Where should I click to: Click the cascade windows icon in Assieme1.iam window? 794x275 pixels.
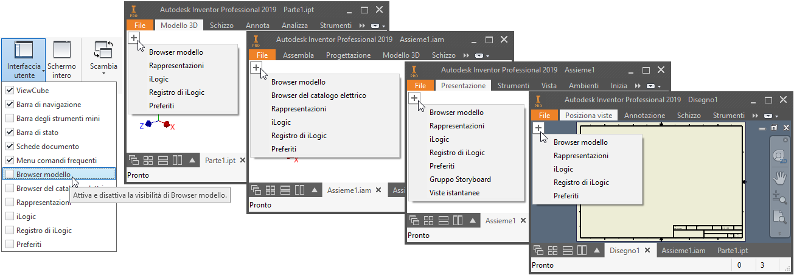pos(257,190)
